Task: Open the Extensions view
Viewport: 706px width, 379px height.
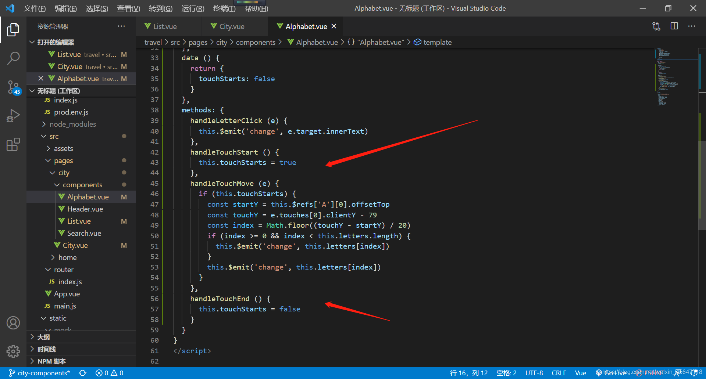Action: [13, 145]
